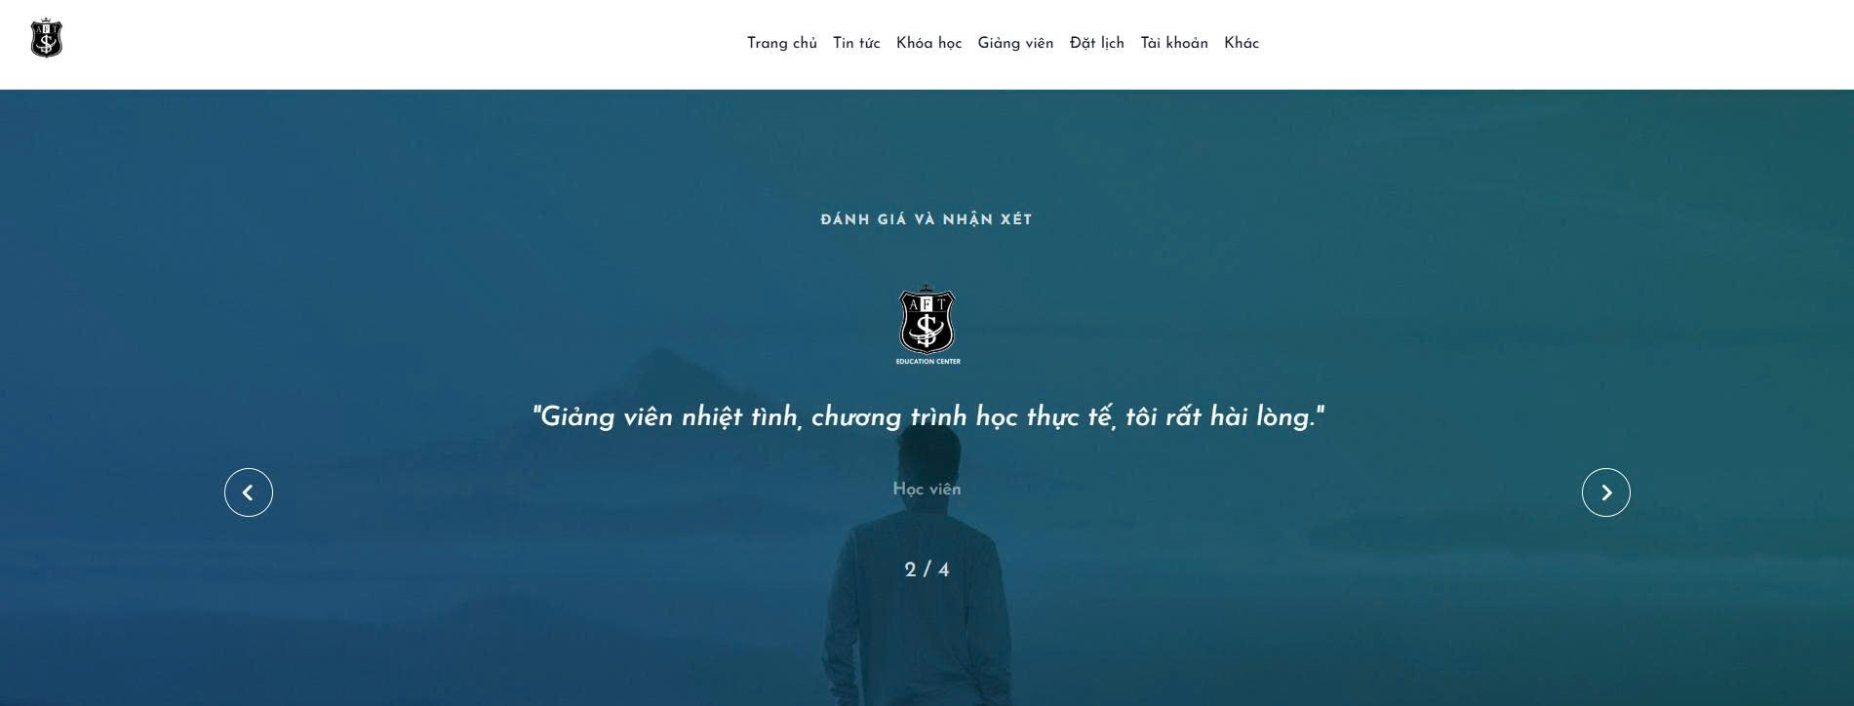Click the 2 / 4 slide counter
The image size is (1854, 706).
927,569
